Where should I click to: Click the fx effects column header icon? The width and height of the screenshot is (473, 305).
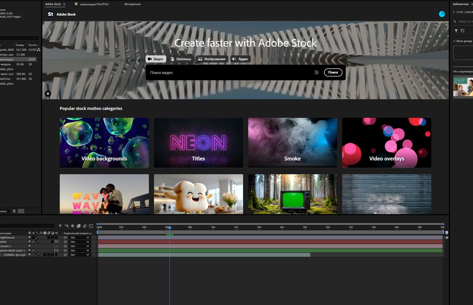pyautogui.click(x=41, y=233)
